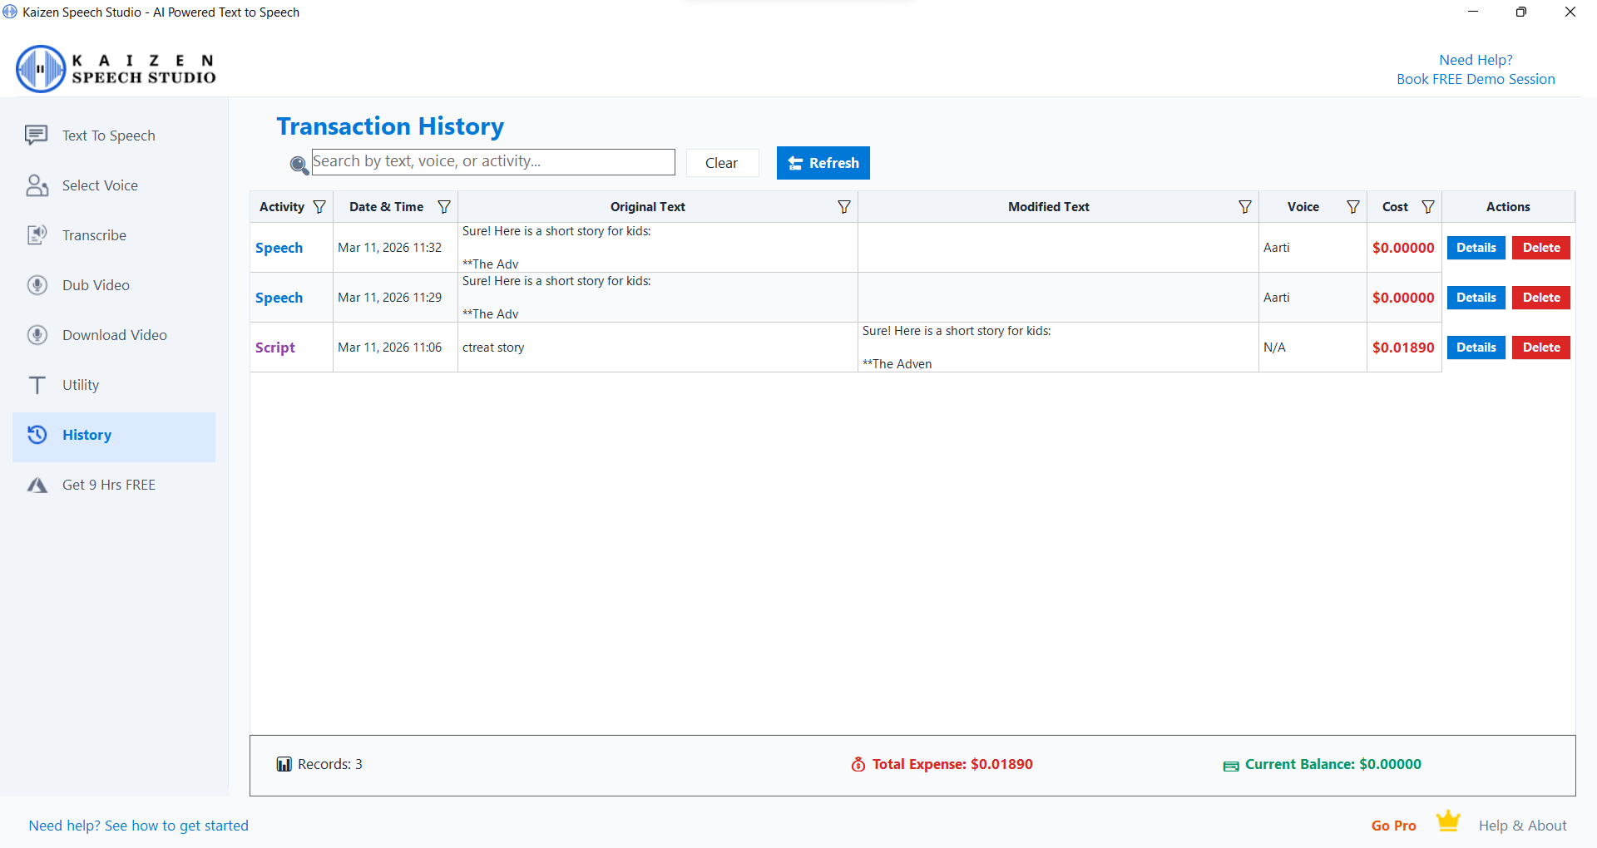Click the Transcribe sidebar icon
The image size is (1597, 848).
37,235
